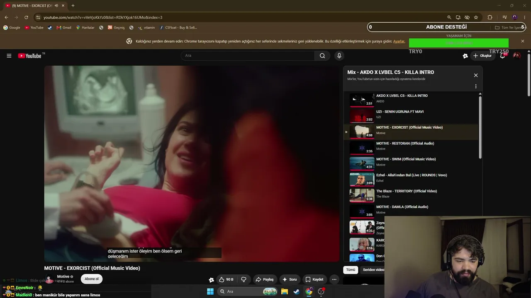Reload the page in Chrome
This screenshot has width=531, height=298.
click(x=26, y=17)
